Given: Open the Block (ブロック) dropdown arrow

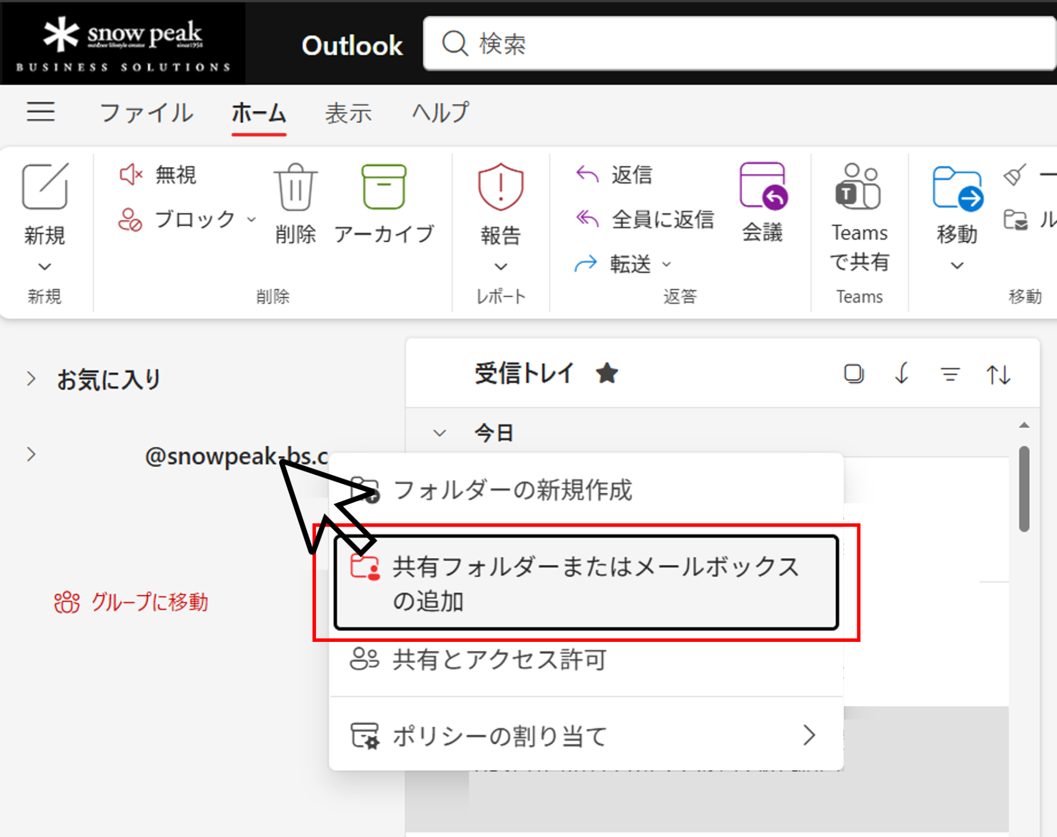Looking at the screenshot, I should click(x=252, y=219).
